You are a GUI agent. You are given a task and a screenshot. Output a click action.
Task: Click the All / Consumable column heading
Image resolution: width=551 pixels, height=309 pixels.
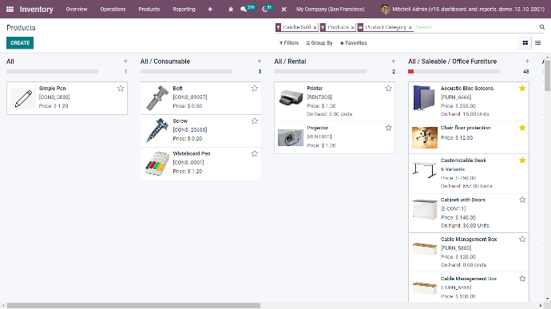tap(165, 61)
